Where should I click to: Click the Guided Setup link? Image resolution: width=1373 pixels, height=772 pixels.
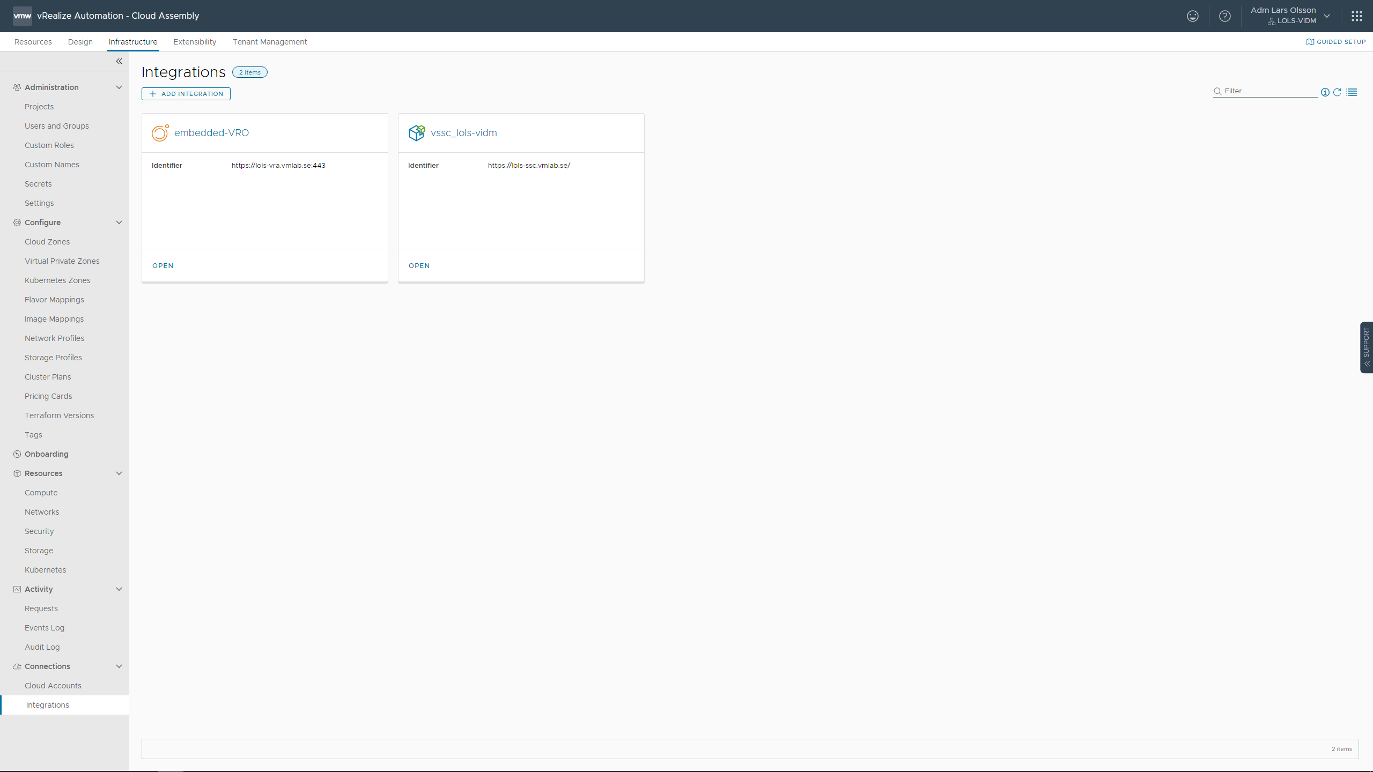tap(1336, 42)
